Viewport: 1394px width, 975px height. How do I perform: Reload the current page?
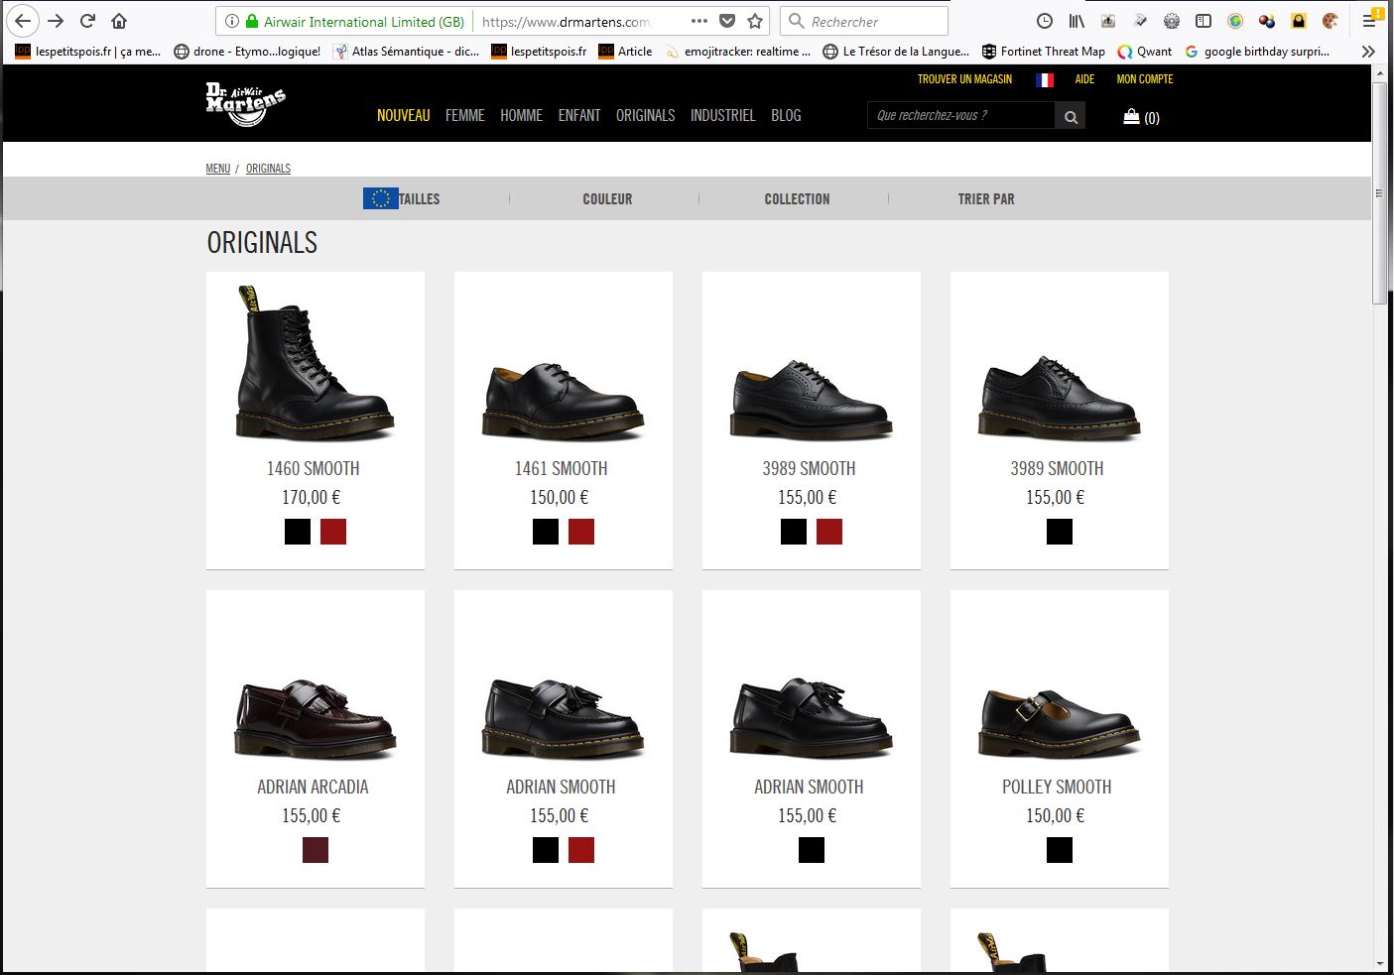pos(87,21)
